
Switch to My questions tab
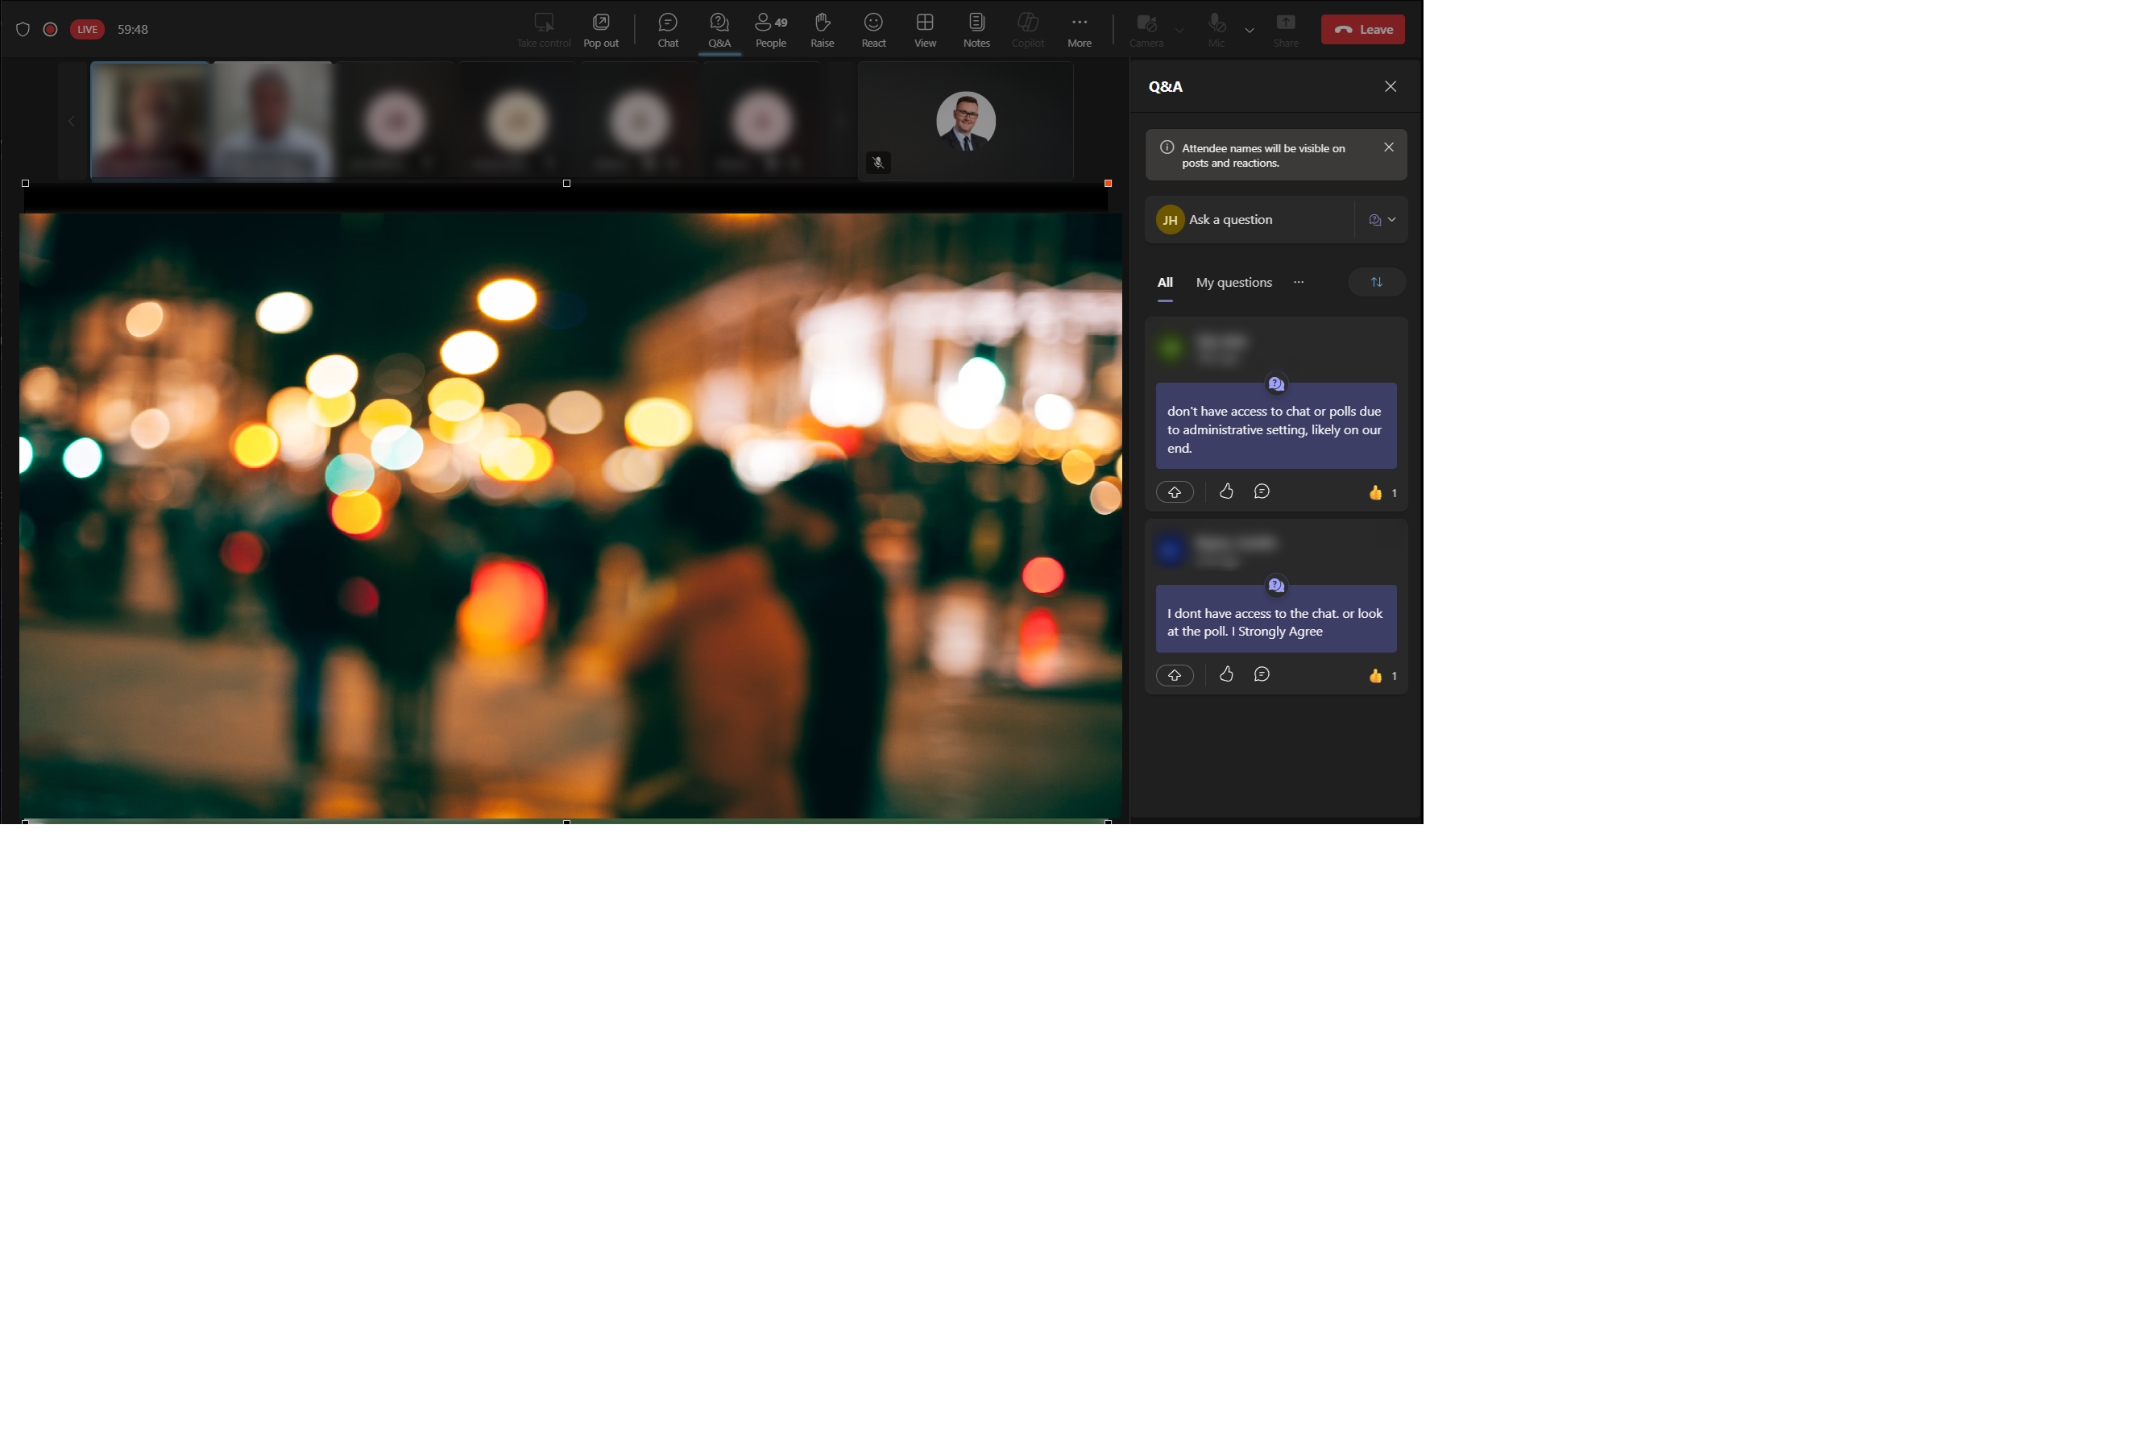point(1233,283)
